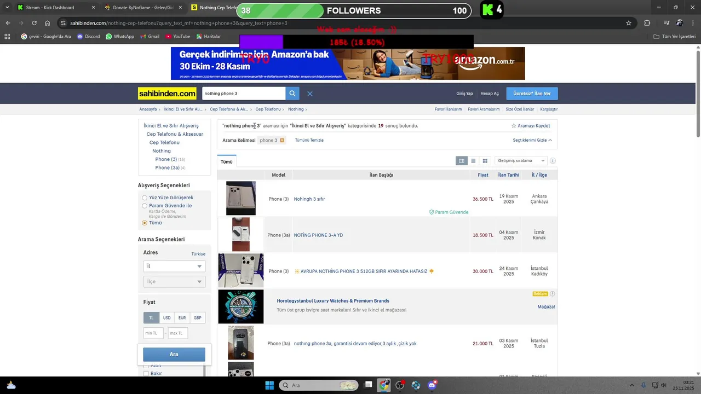Viewport: 701px width, 394px height.
Task: Click the 'min TL' price field
Action: (153, 333)
